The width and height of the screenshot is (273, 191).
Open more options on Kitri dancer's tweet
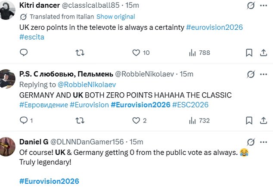(264, 6)
